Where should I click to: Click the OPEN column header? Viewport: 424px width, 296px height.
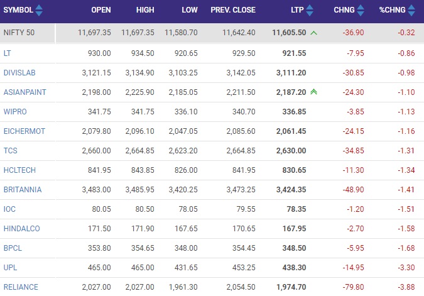tap(101, 11)
